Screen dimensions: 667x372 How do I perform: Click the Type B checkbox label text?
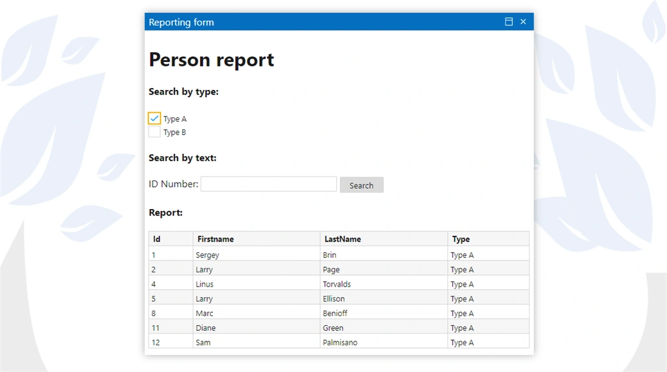pos(175,132)
